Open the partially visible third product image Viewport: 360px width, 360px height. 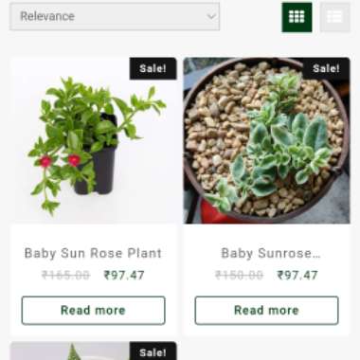94,351
